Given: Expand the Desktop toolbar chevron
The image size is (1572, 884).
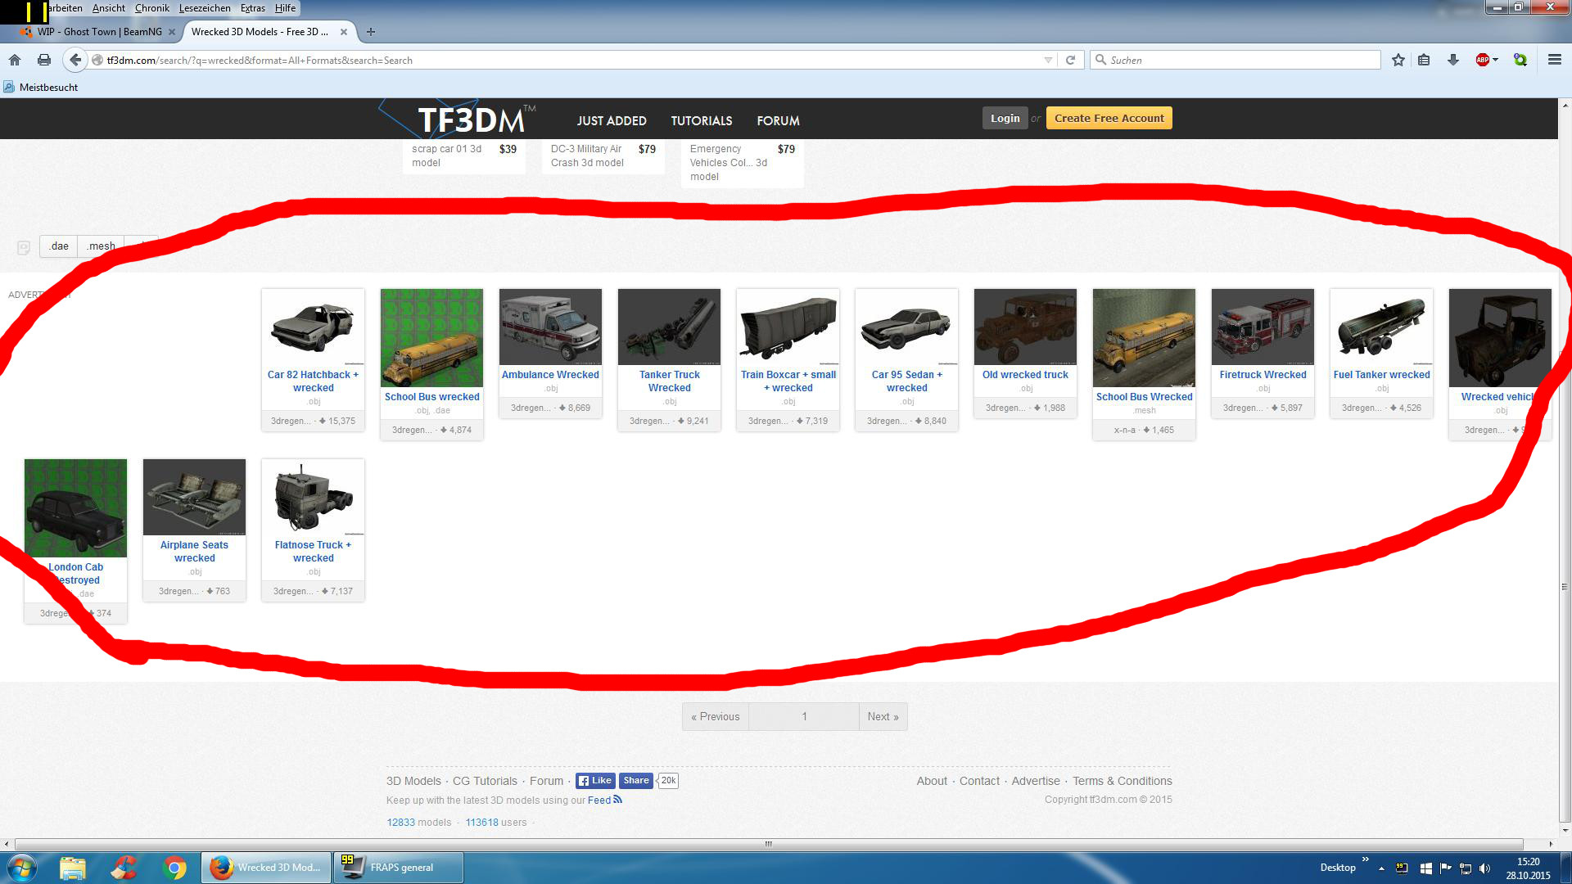Looking at the screenshot, I should tap(1365, 859).
